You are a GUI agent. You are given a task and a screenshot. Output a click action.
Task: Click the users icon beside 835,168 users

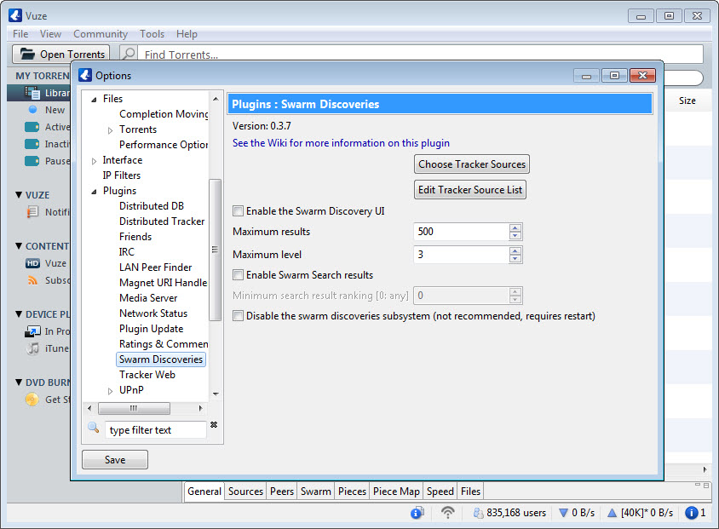click(x=478, y=513)
